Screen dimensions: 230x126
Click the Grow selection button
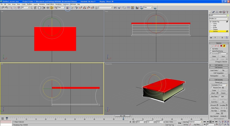point(223,57)
